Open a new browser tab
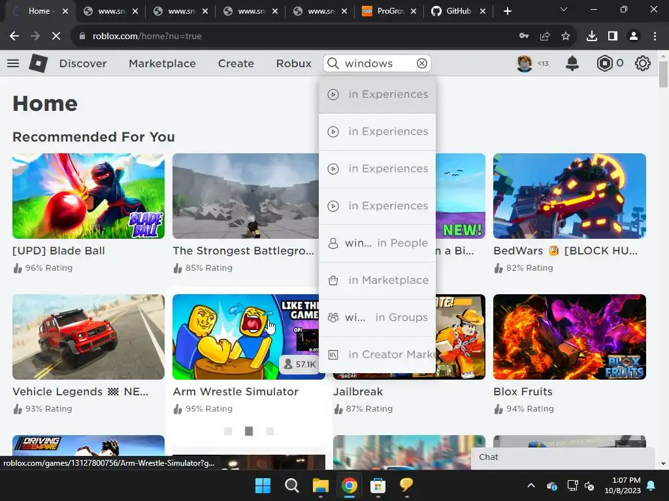Viewport: 669px width, 501px height. click(507, 11)
